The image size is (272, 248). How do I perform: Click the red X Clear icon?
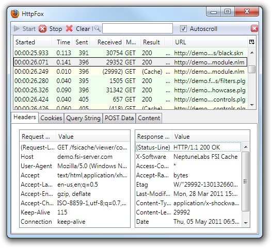69,28
